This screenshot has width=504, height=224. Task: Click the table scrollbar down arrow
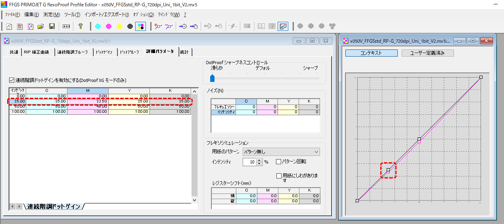(x=194, y=200)
